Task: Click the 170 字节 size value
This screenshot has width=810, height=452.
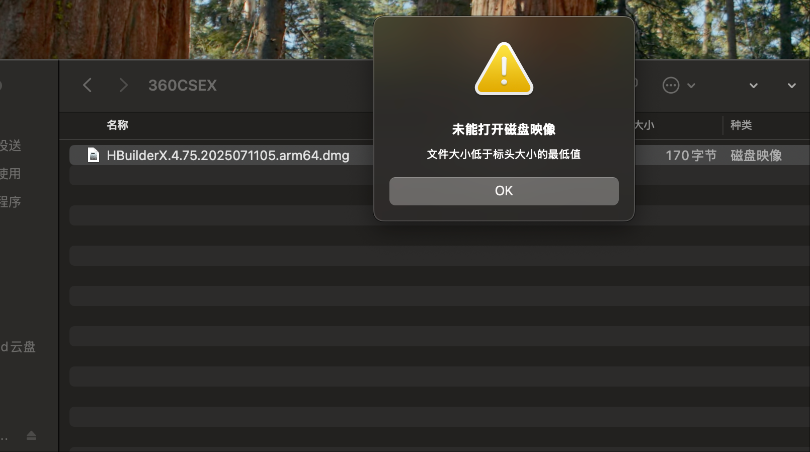Action: click(x=691, y=155)
